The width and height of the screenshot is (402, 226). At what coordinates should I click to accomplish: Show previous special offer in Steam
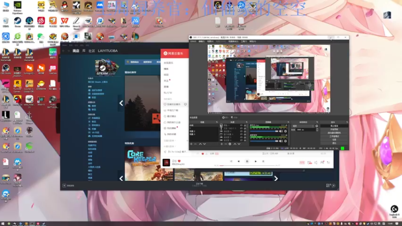121,178
